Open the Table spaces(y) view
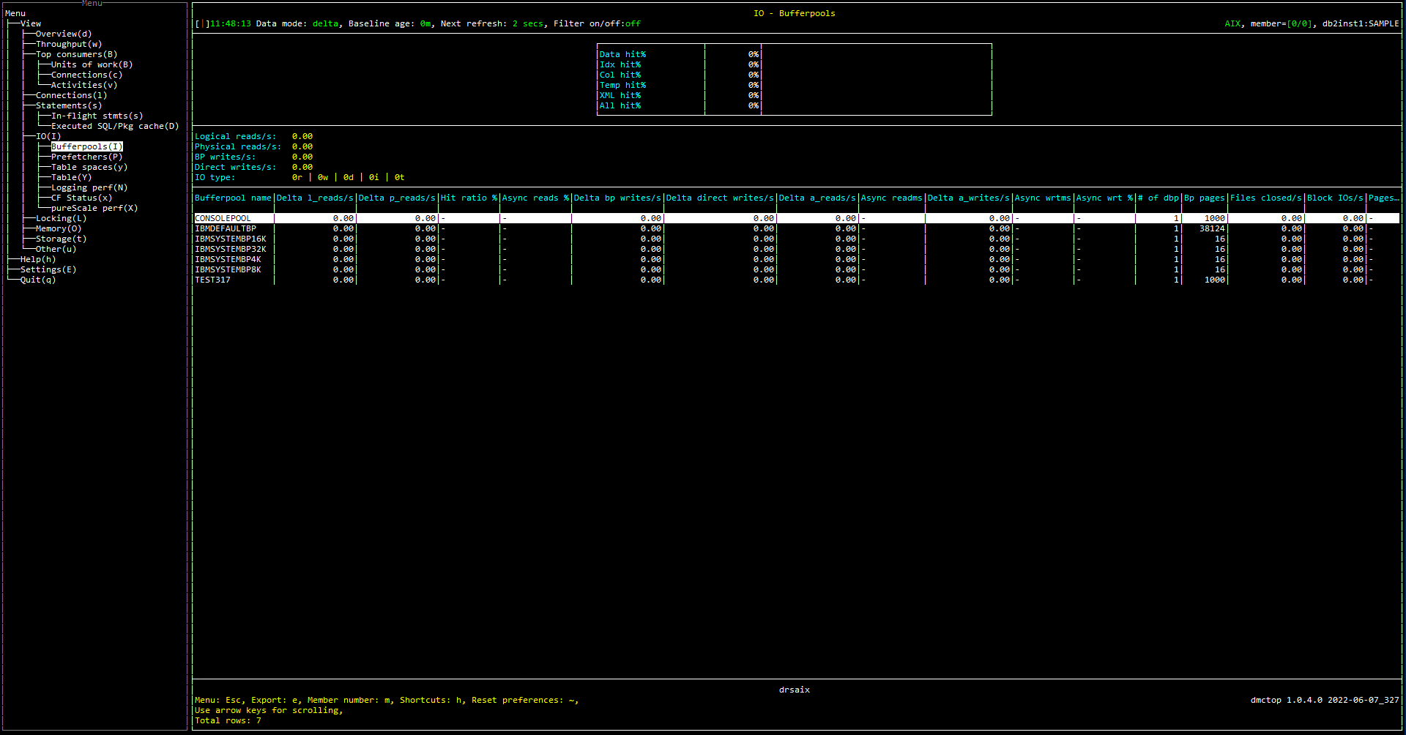1406x735 pixels. click(x=89, y=167)
